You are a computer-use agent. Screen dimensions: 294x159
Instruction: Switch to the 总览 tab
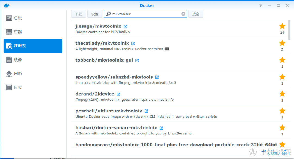tap(33, 18)
